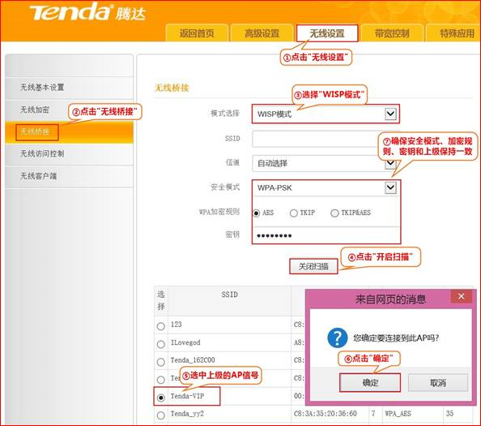Click the MAC address C8:3A:35:20:36:60
Viewport: 481px width, 426px height.
326,414
